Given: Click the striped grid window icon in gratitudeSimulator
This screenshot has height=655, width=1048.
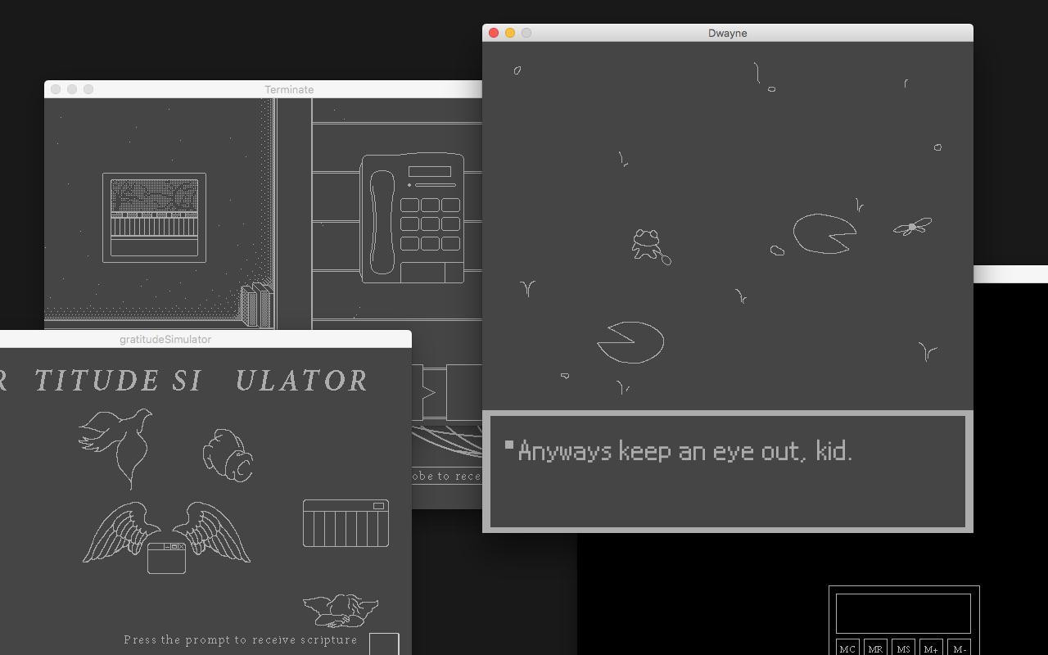Looking at the screenshot, I should (x=346, y=523).
